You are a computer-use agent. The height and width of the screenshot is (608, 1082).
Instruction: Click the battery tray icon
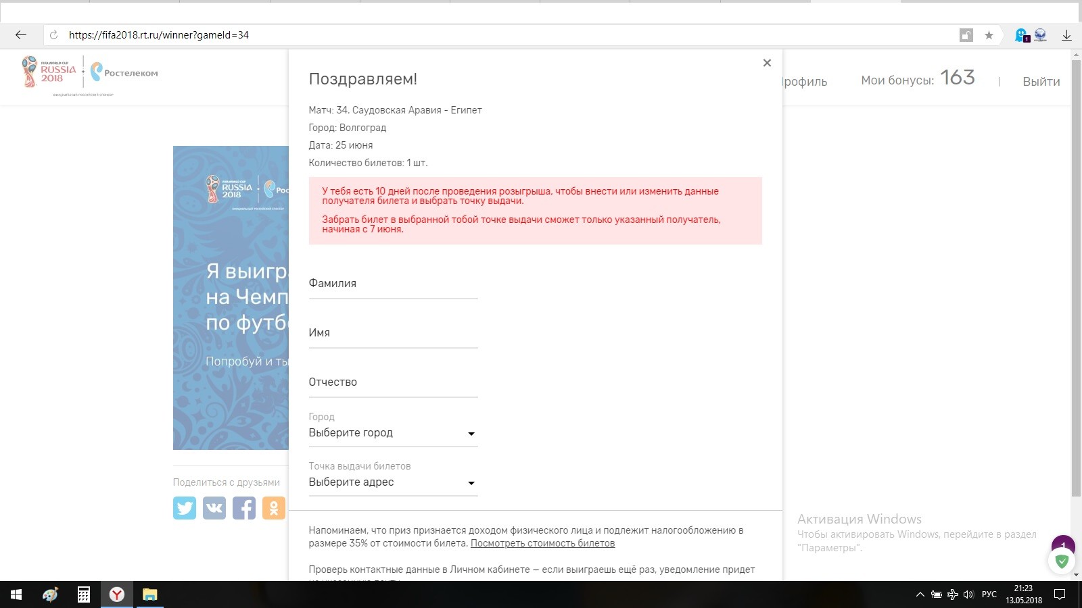pos(937,594)
